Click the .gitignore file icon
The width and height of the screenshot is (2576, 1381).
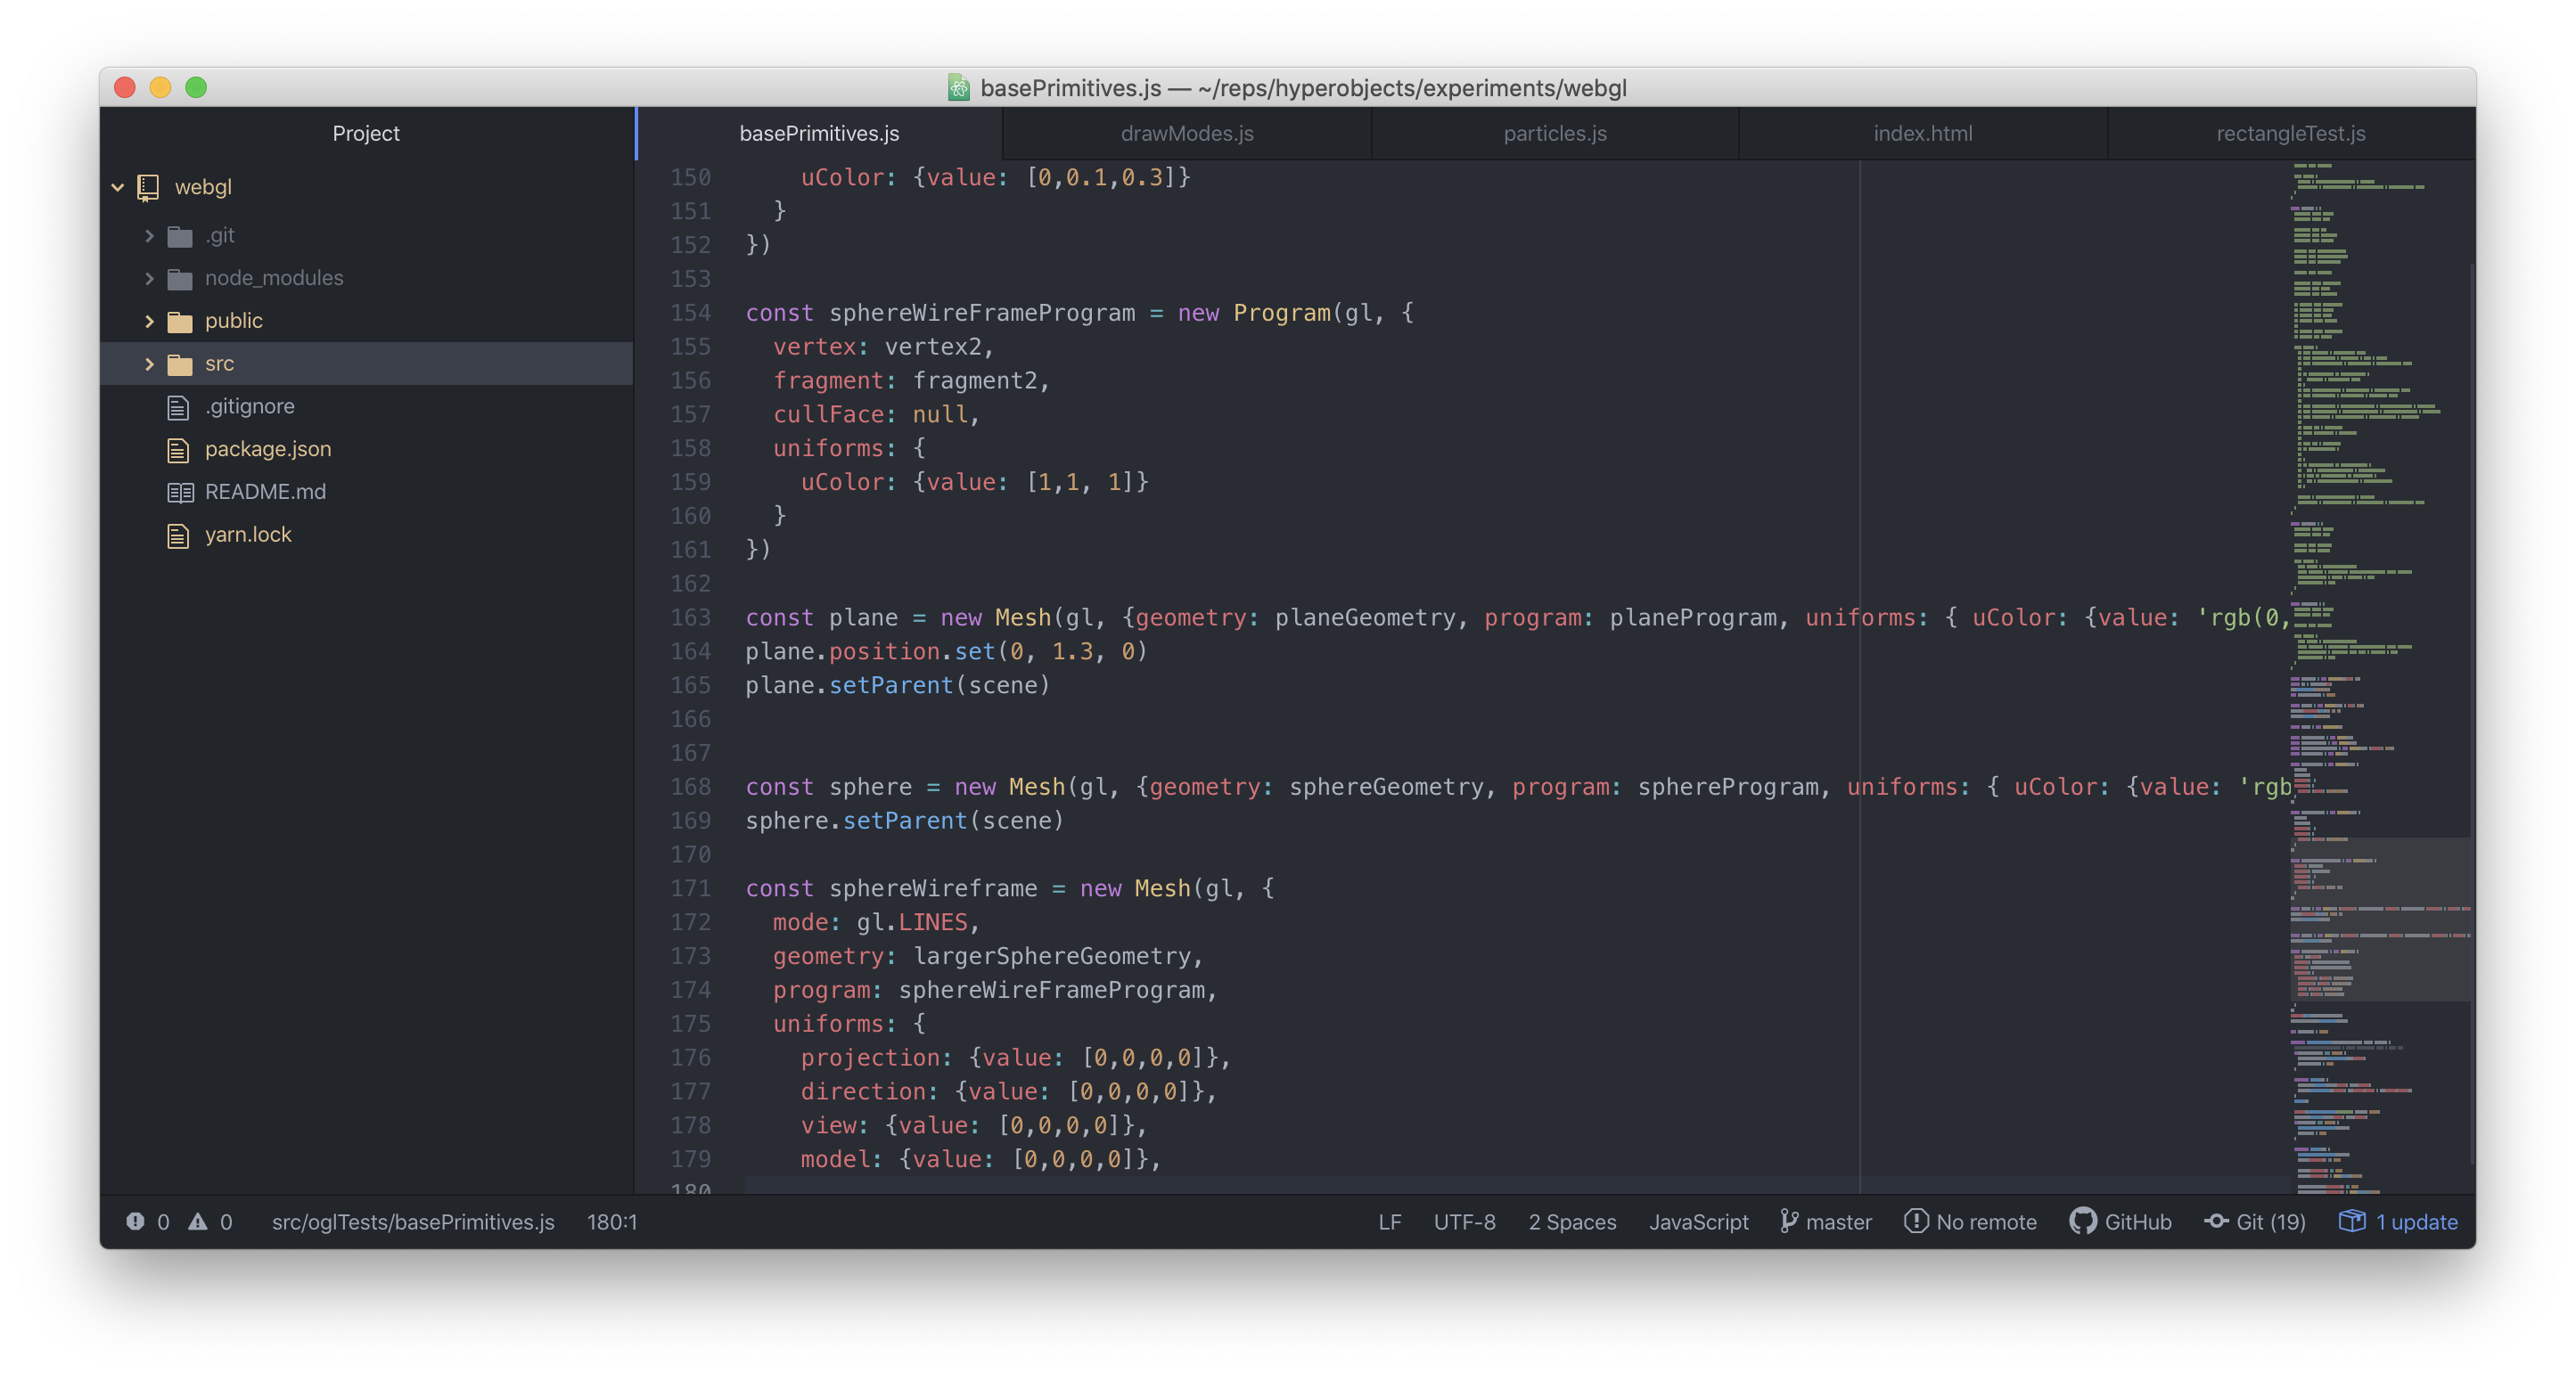point(178,406)
